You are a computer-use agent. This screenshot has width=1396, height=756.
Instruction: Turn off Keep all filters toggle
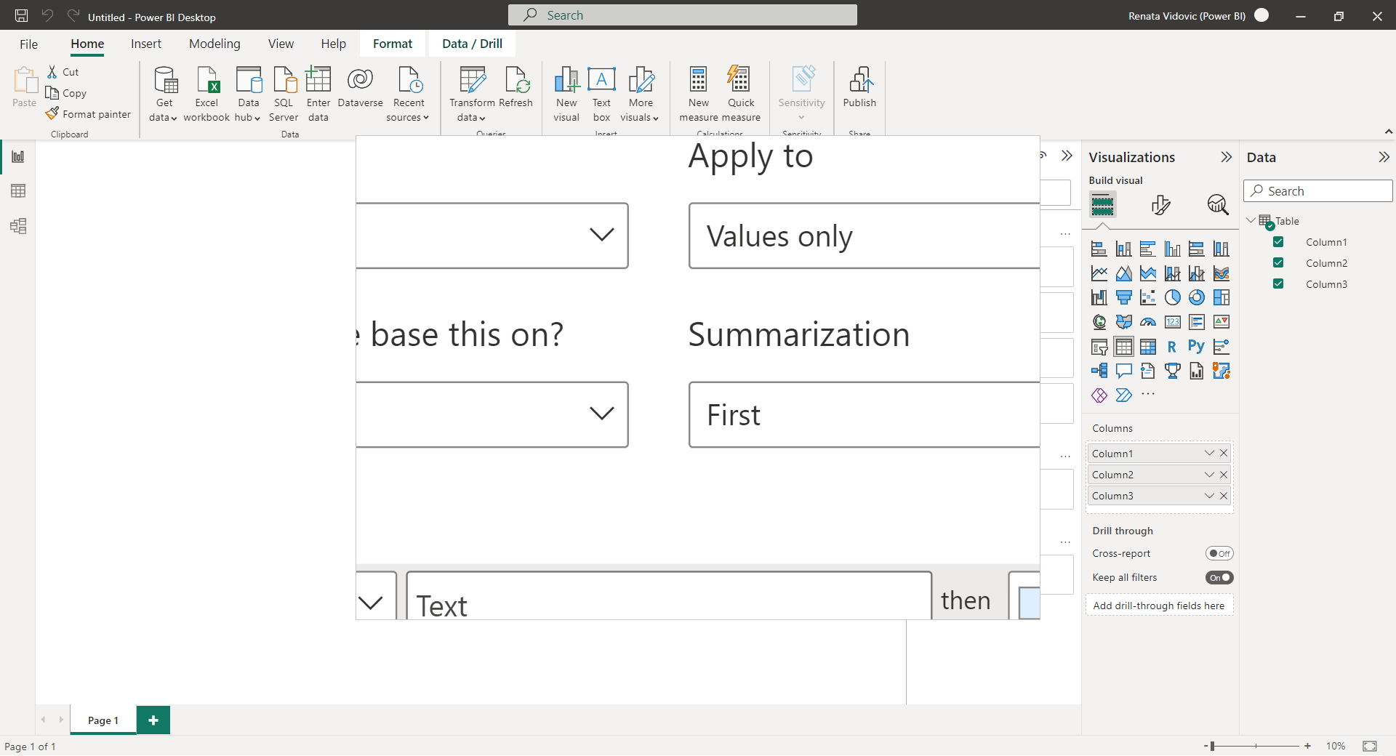(1219, 578)
